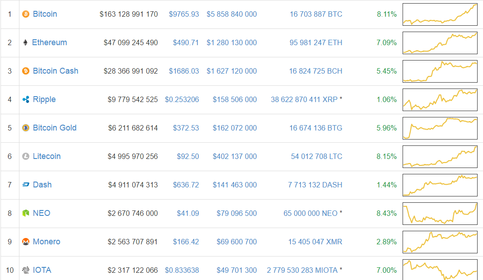
Task: Open Monero price sparkline chart
Action: pos(440,242)
